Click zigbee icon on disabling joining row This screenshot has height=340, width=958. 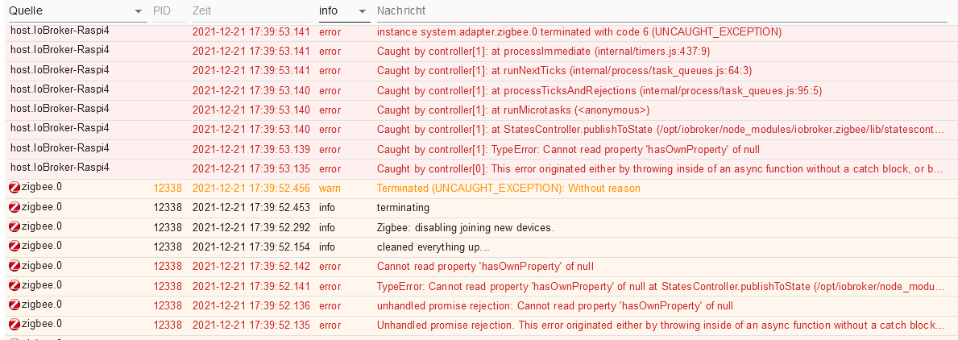click(15, 227)
